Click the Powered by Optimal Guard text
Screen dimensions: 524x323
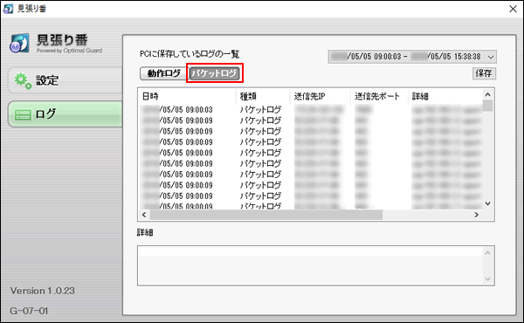click(x=70, y=51)
